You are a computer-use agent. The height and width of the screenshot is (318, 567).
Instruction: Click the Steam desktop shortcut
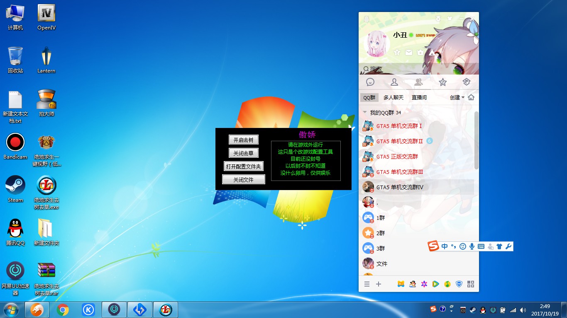[x=15, y=189]
